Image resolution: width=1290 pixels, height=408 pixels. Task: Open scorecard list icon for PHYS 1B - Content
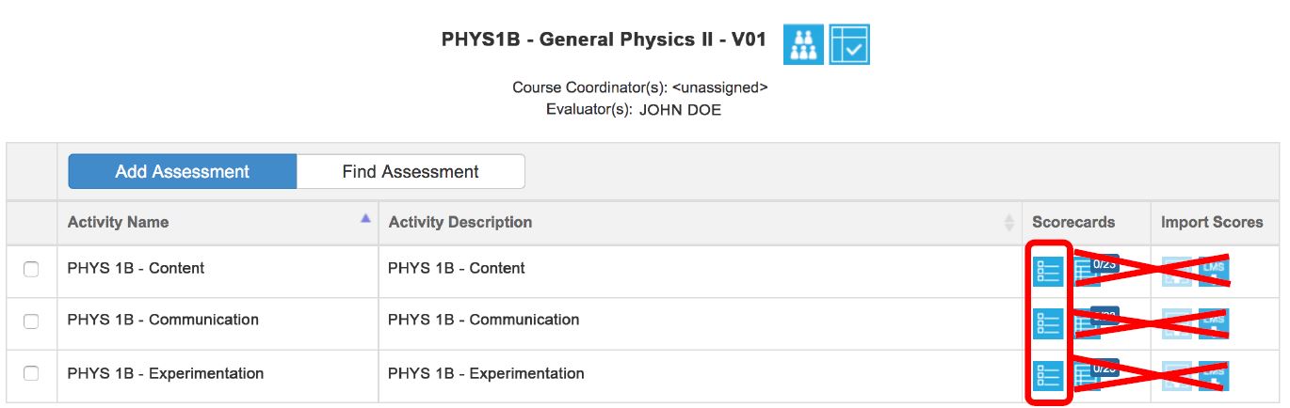tap(1048, 271)
